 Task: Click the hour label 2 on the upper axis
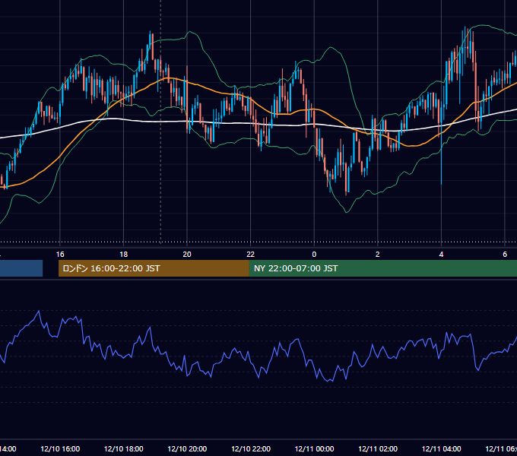(x=378, y=255)
